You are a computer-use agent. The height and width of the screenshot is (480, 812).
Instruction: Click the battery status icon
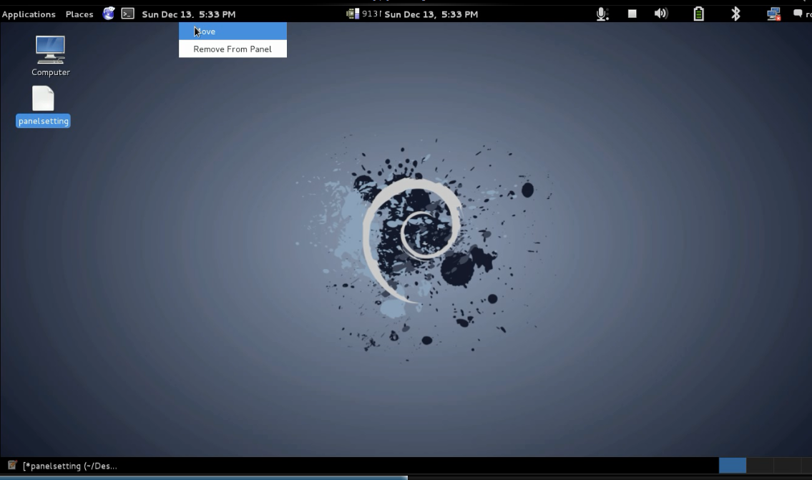pos(698,14)
